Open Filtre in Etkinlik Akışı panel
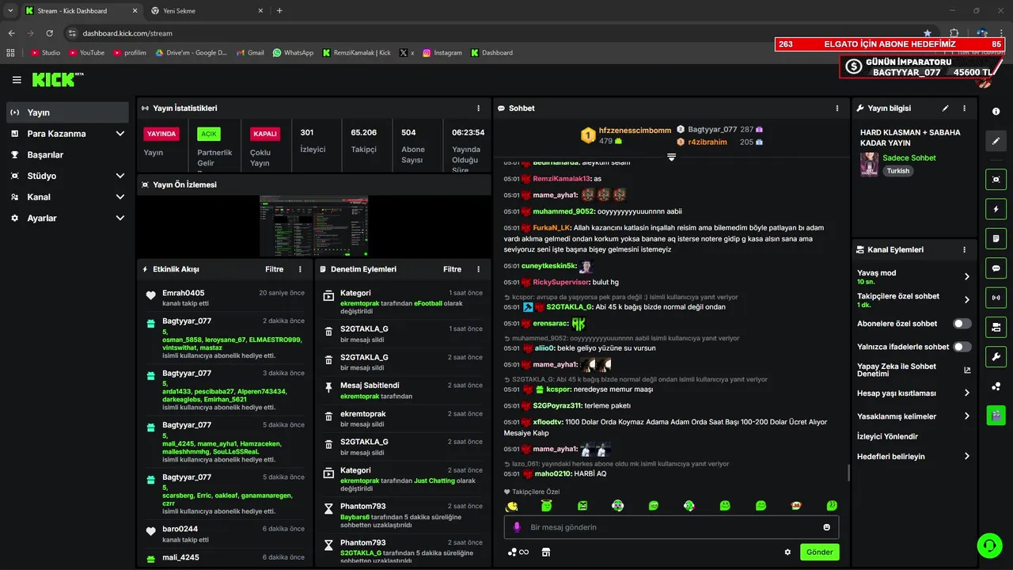The image size is (1013, 570). pyautogui.click(x=274, y=269)
